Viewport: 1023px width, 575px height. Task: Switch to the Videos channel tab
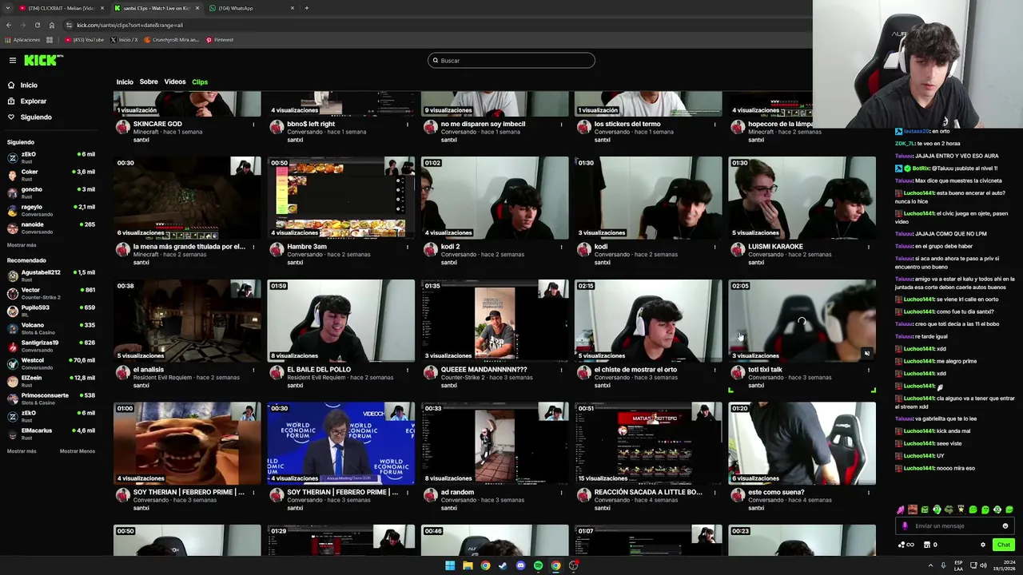[175, 82]
